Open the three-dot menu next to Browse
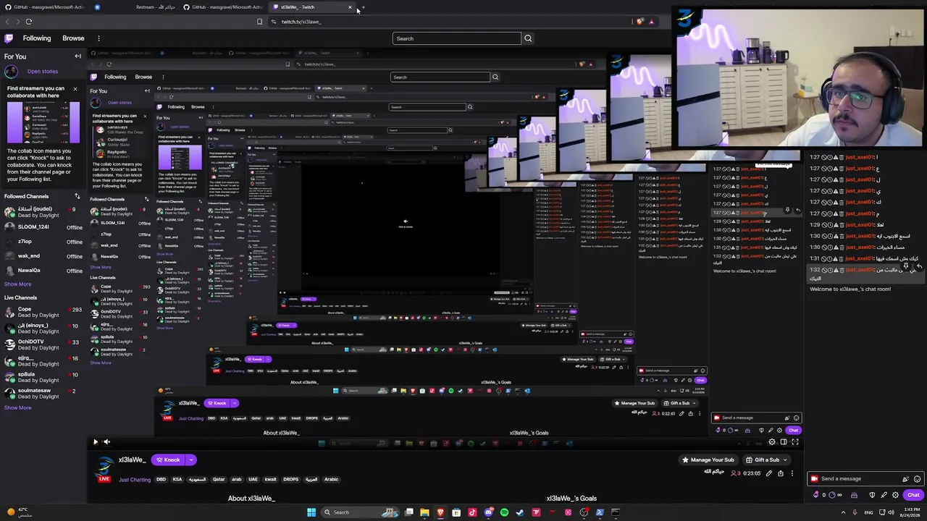927x521 pixels. tap(98, 38)
